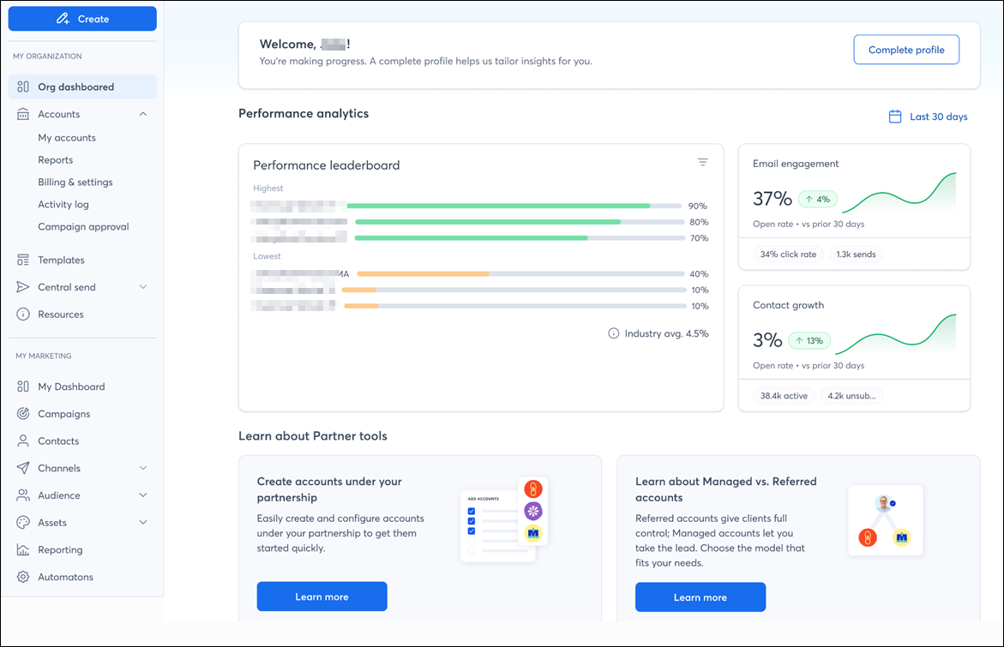The height and width of the screenshot is (647, 1004).
Task: Click Learn more for Create accounts card
Action: (x=322, y=596)
